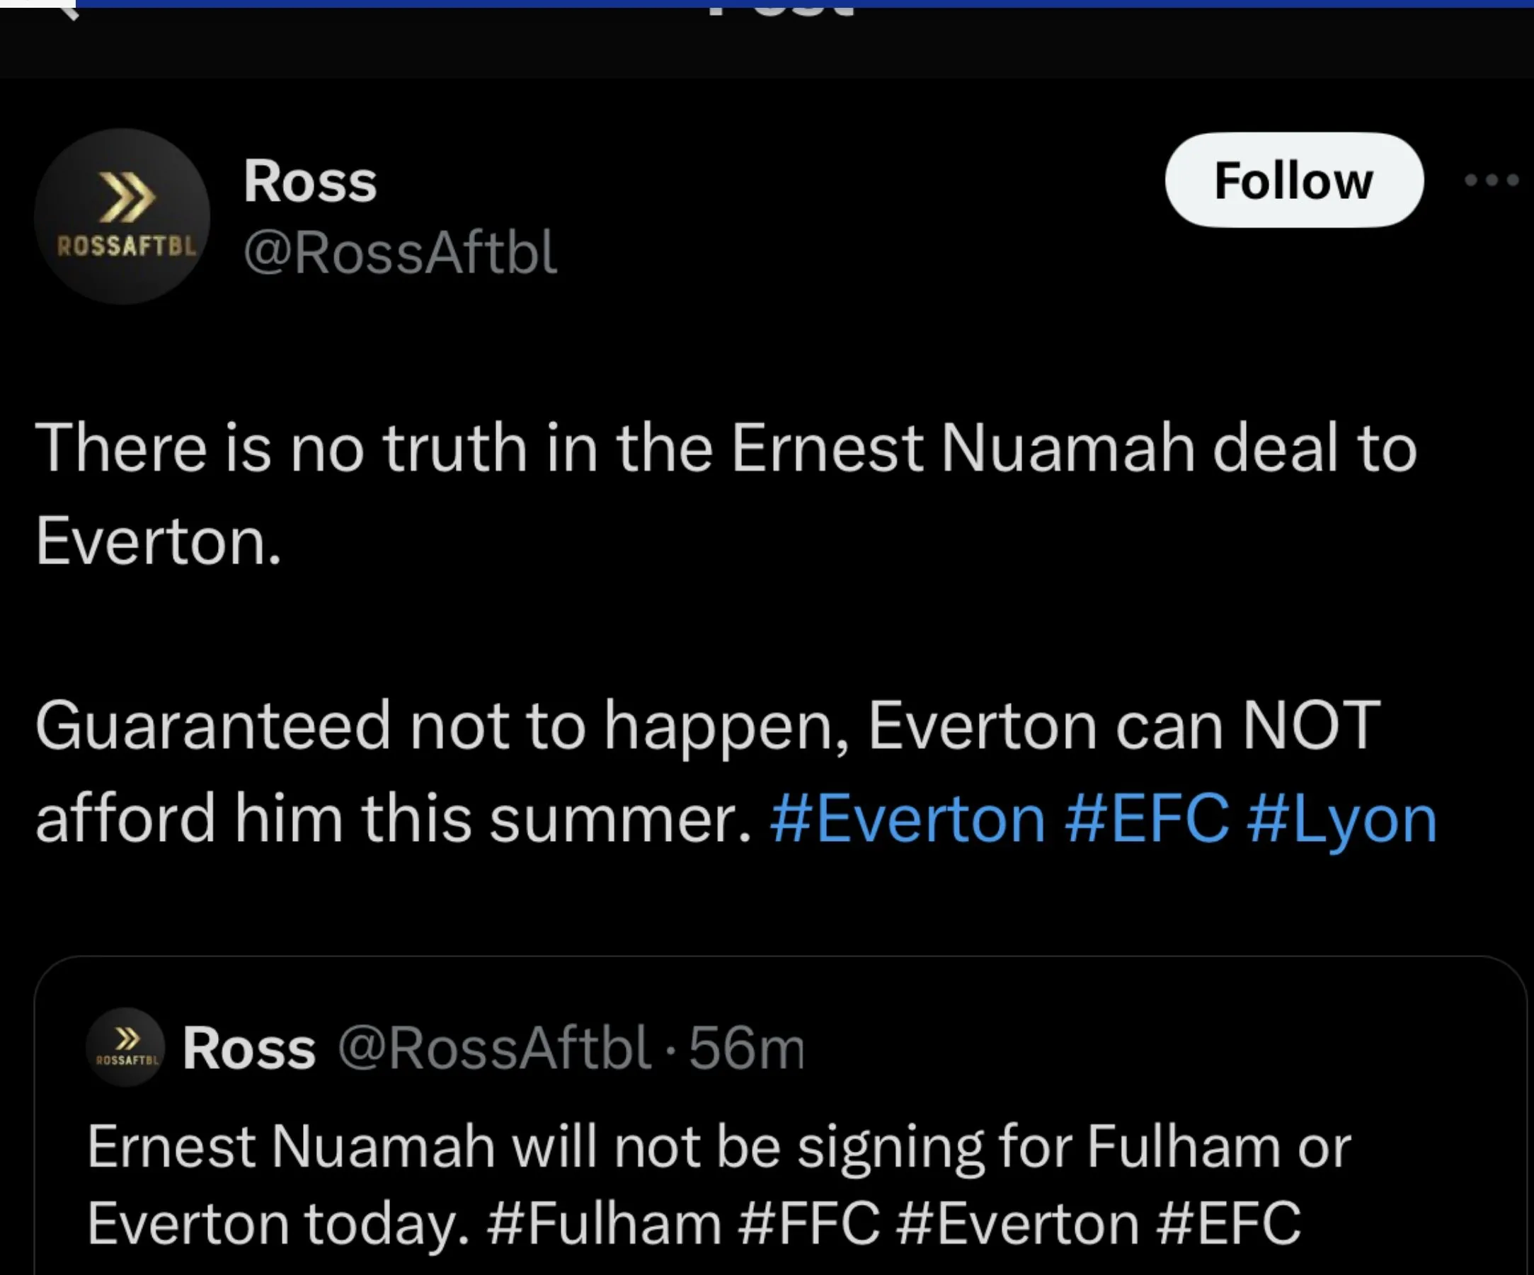Browse the #Lyon hashtag
The height and width of the screenshot is (1275, 1534).
click(1343, 819)
